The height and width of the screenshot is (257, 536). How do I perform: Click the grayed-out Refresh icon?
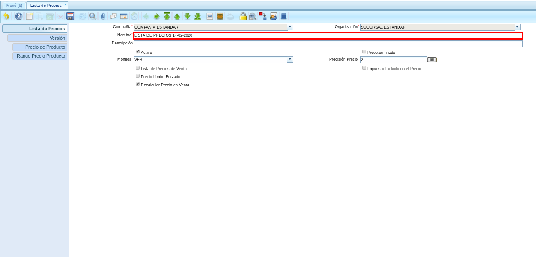(x=82, y=16)
